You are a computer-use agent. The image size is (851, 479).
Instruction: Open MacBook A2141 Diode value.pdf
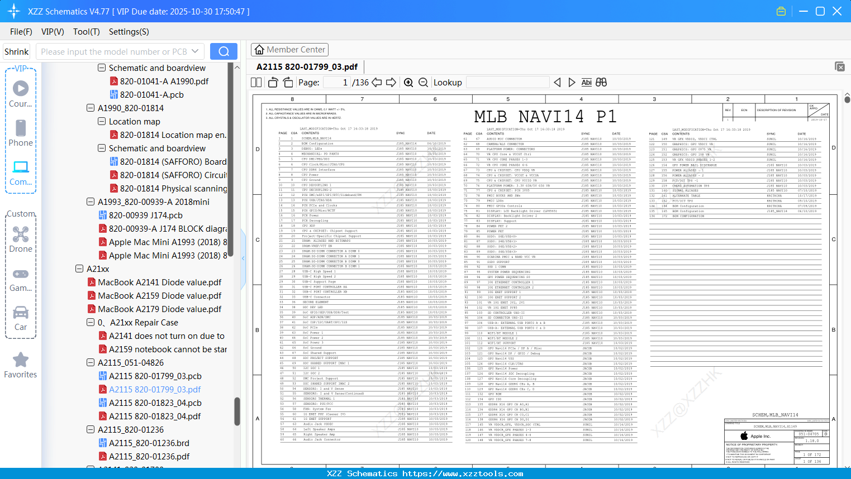[155, 282]
